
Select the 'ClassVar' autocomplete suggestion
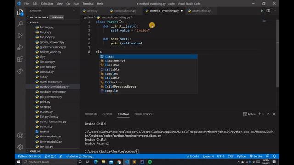[x=148, y=65]
